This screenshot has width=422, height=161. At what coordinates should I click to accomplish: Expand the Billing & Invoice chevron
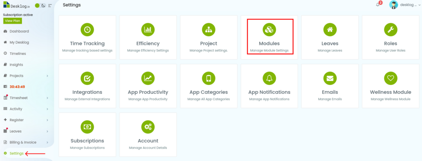(47, 142)
